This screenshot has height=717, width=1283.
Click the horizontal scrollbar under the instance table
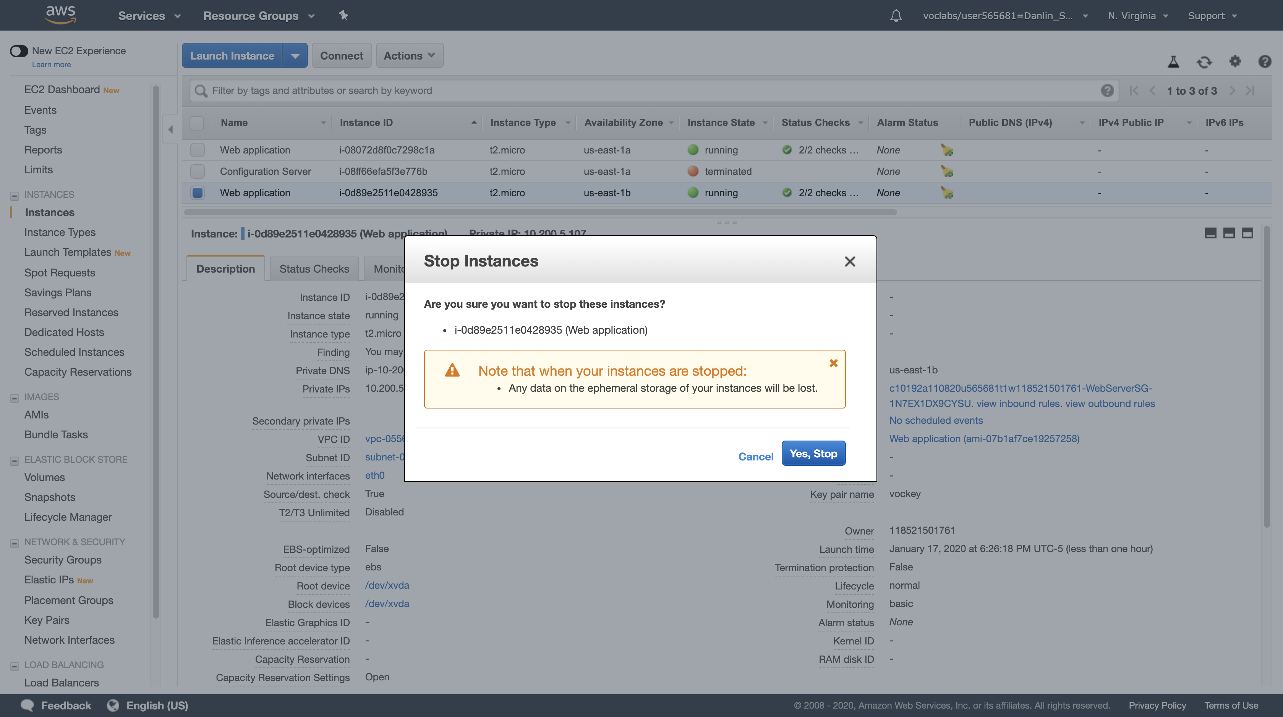coord(540,212)
